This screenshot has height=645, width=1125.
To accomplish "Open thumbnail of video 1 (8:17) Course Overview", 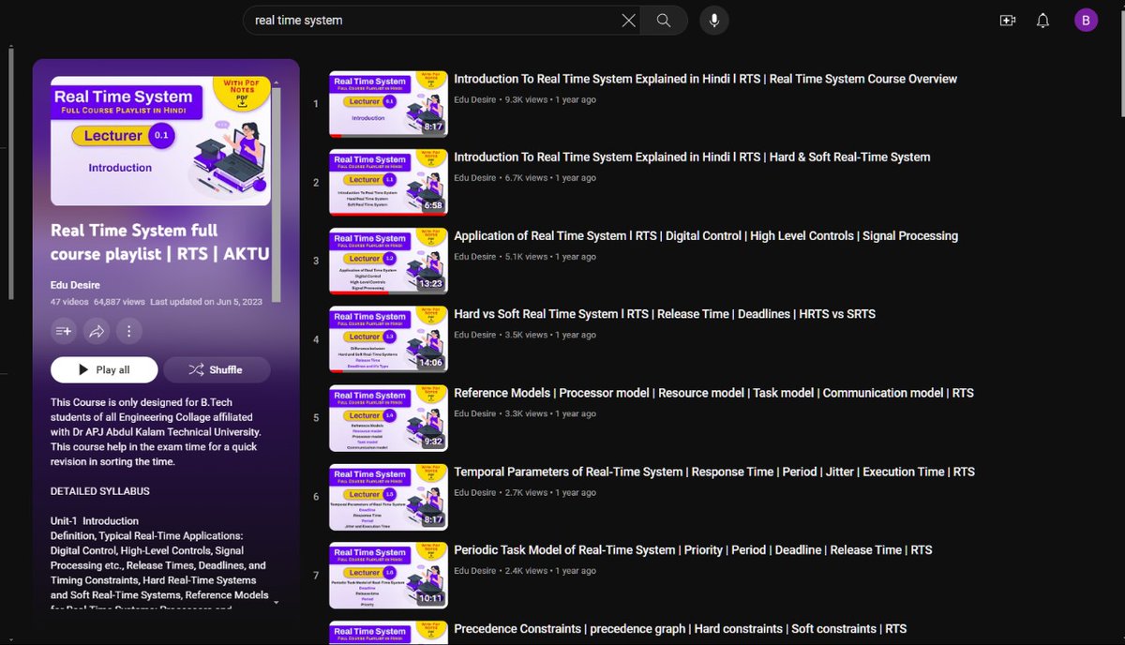I will [388, 103].
